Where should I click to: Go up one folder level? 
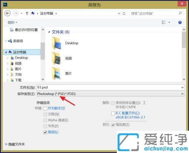tap(27, 13)
